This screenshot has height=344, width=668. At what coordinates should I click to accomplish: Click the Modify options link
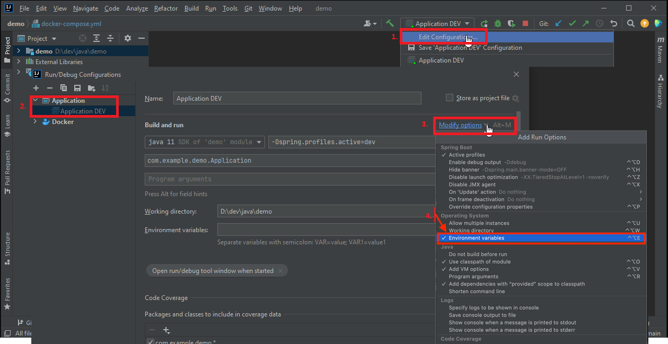pos(460,125)
